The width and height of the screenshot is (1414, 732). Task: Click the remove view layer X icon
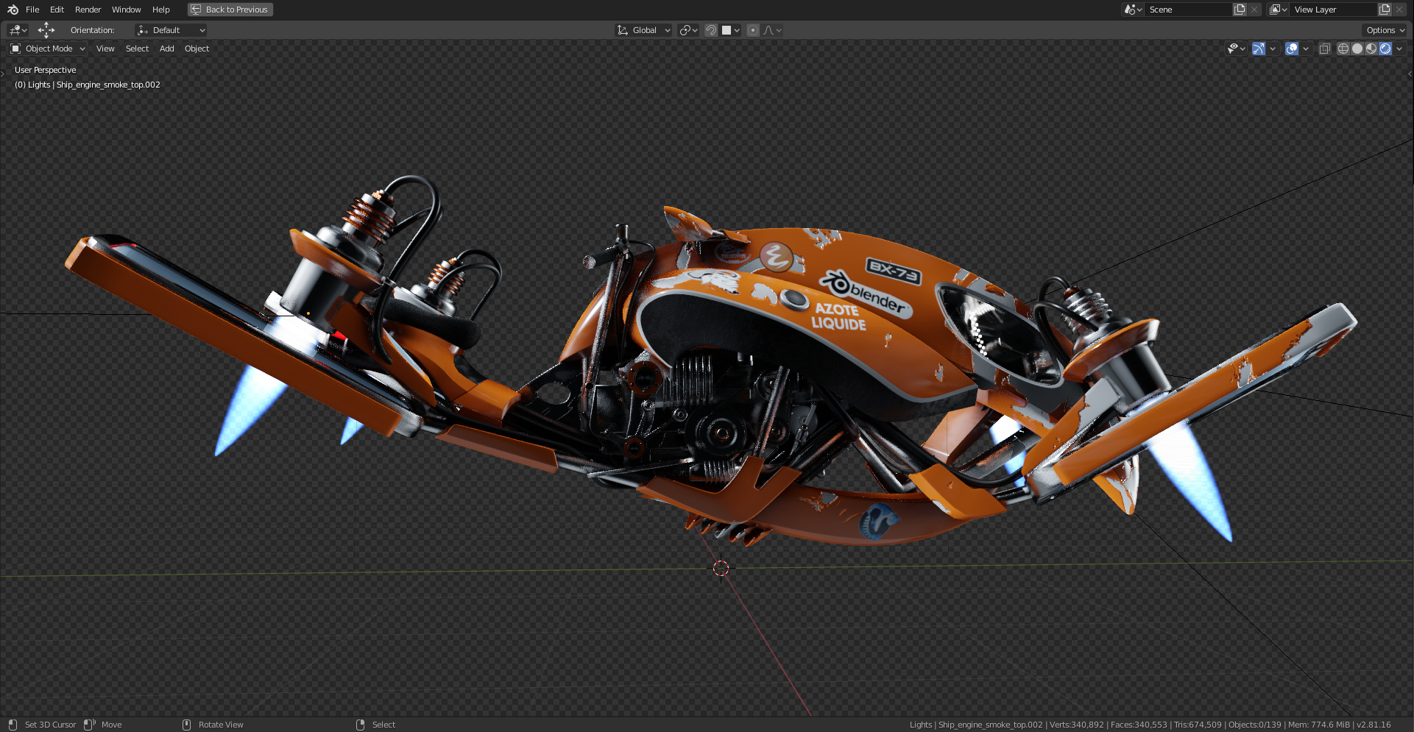[x=1399, y=10]
